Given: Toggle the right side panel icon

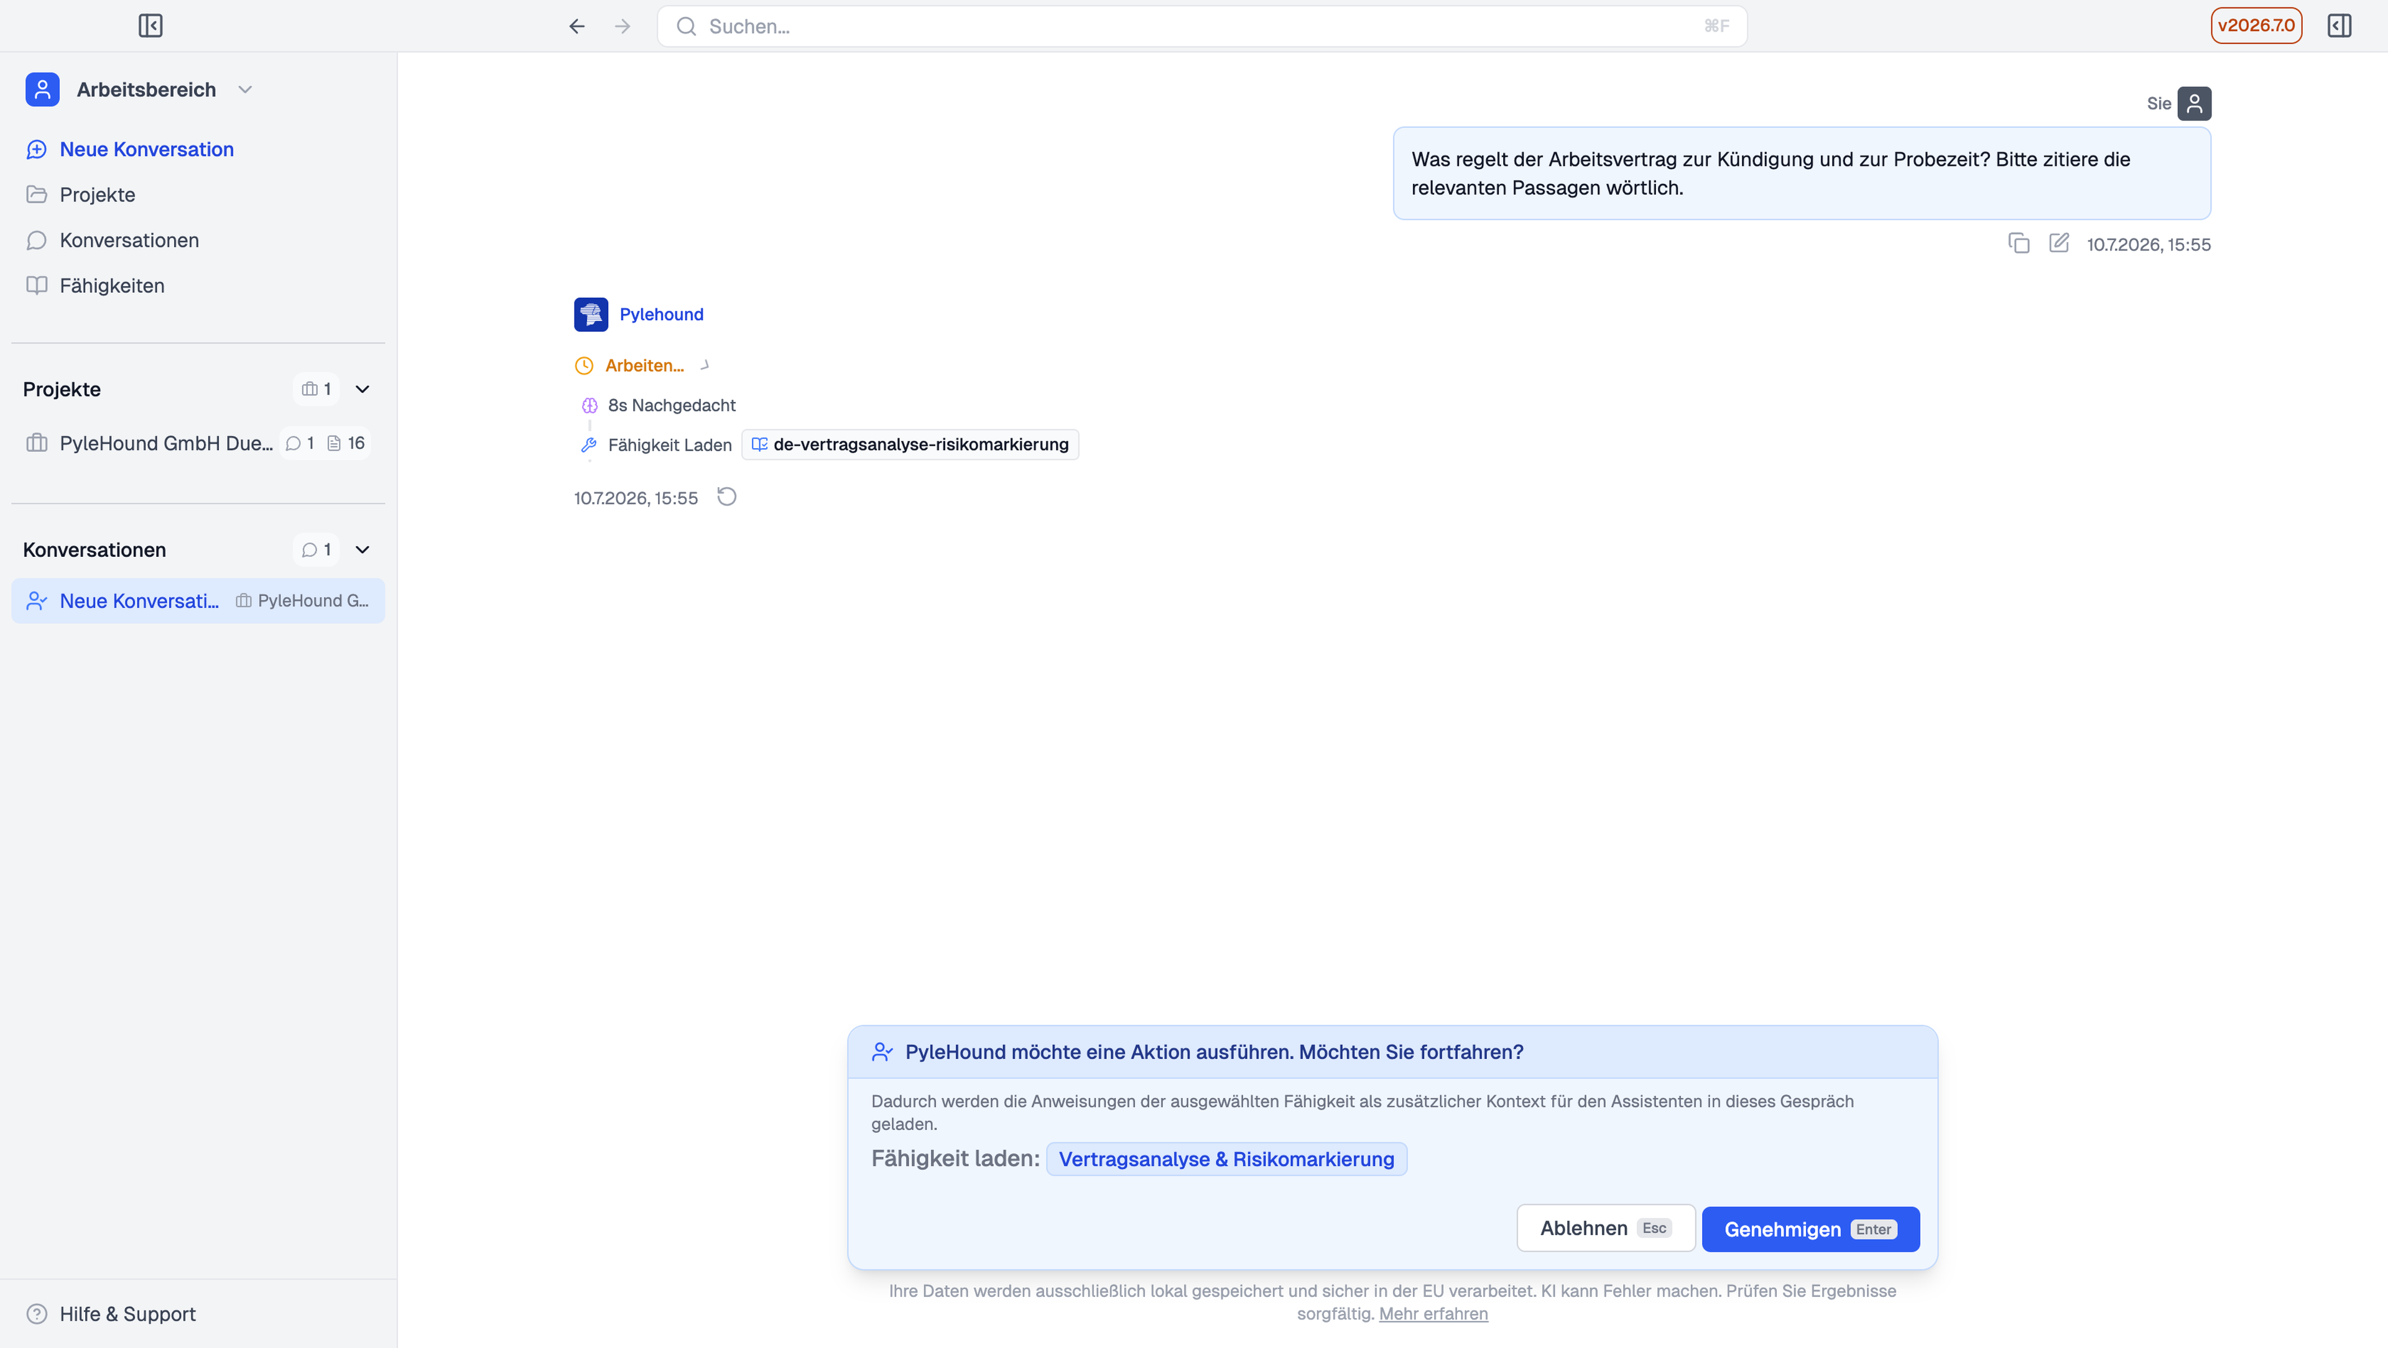Looking at the screenshot, I should (x=2339, y=26).
